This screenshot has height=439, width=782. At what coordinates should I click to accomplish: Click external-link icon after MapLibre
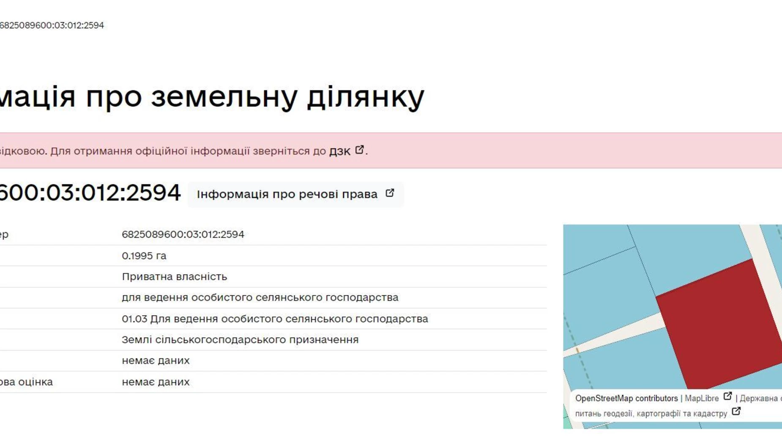point(727,396)
